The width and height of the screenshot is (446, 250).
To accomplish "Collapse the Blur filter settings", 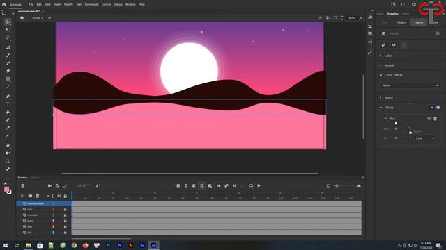I will coord(385,119).
